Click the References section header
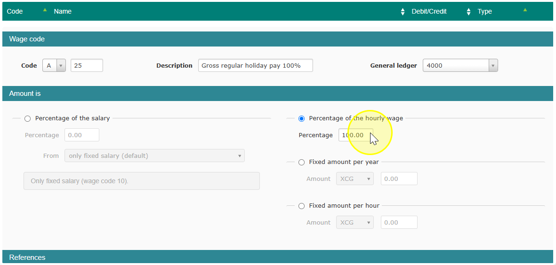The height and width of the screenshot is (265, 556). (x=278, y=257)
